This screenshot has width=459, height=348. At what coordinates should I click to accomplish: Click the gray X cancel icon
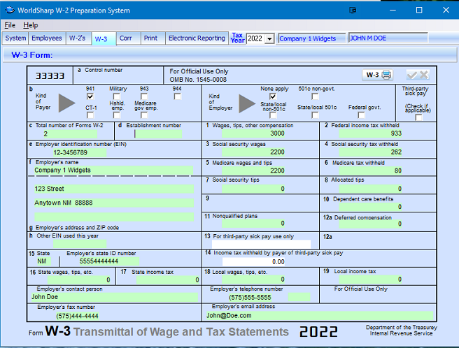(424, 75)
